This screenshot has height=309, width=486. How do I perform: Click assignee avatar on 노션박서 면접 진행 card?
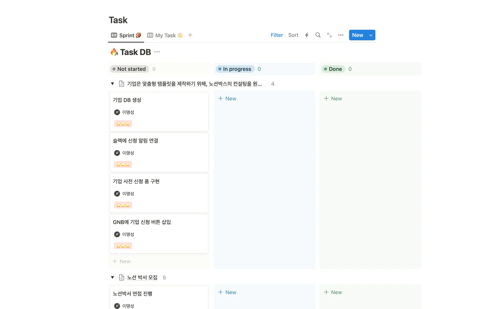click(x=117, y=306)
